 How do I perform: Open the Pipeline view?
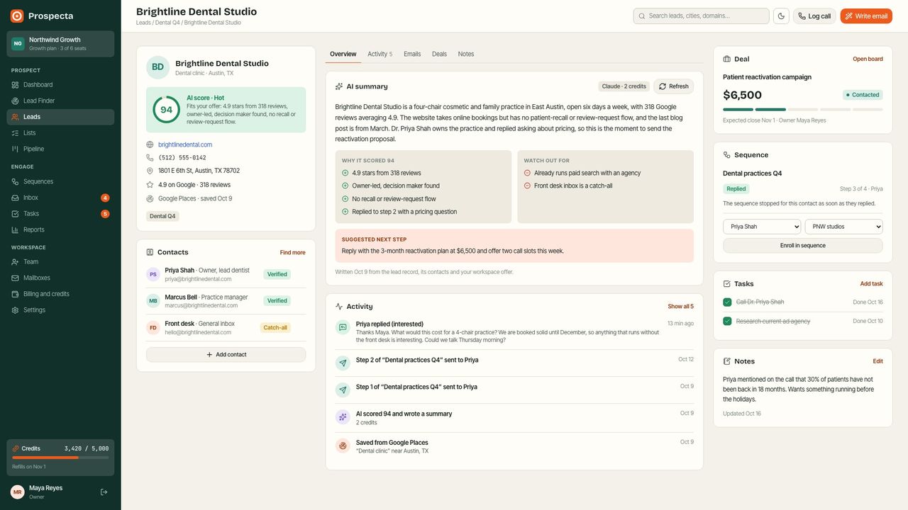pyautogui.click(x=60, y=149)
